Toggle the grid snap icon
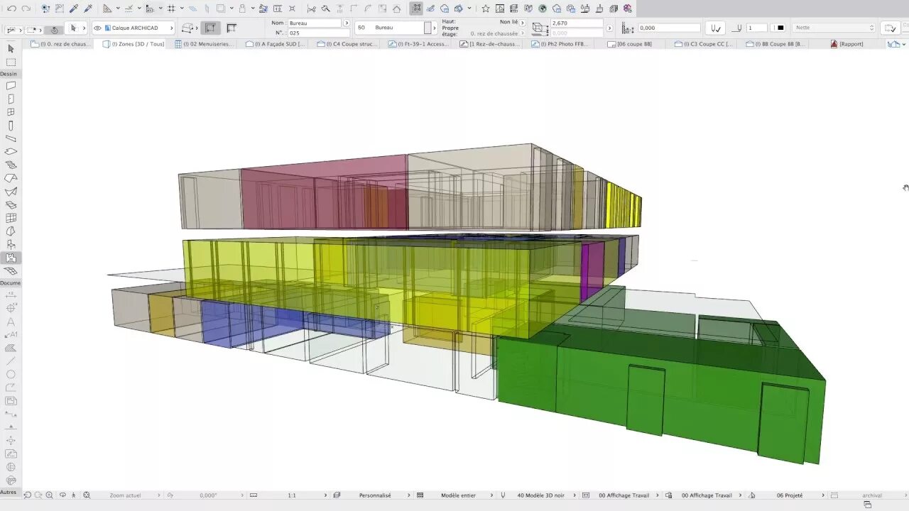The width and height of the screenshot is (909, 511). click(x=171, y=9)
